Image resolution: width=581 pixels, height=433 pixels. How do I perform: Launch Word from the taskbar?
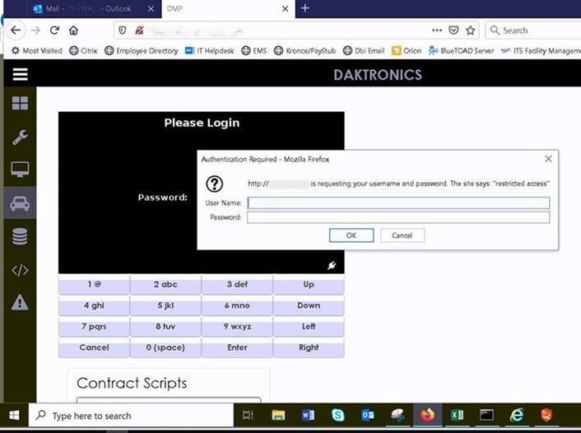(x=308, y=415)
